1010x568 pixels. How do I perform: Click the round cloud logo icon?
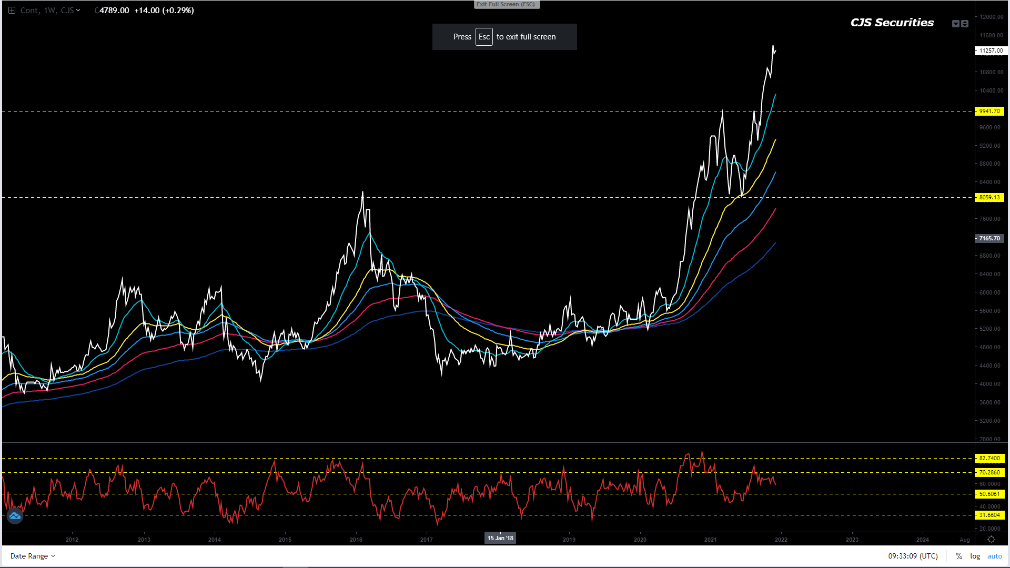[15, 516]
